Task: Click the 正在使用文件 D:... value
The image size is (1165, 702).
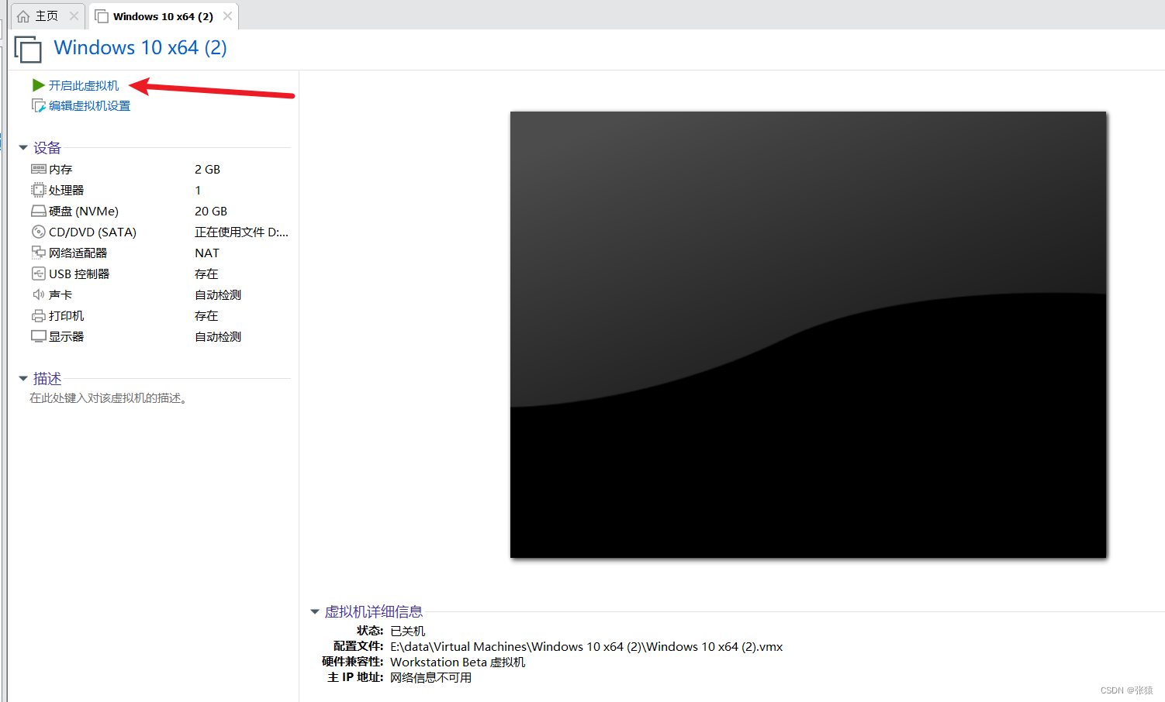Action: pyautogui.click(x=241, y=232)
